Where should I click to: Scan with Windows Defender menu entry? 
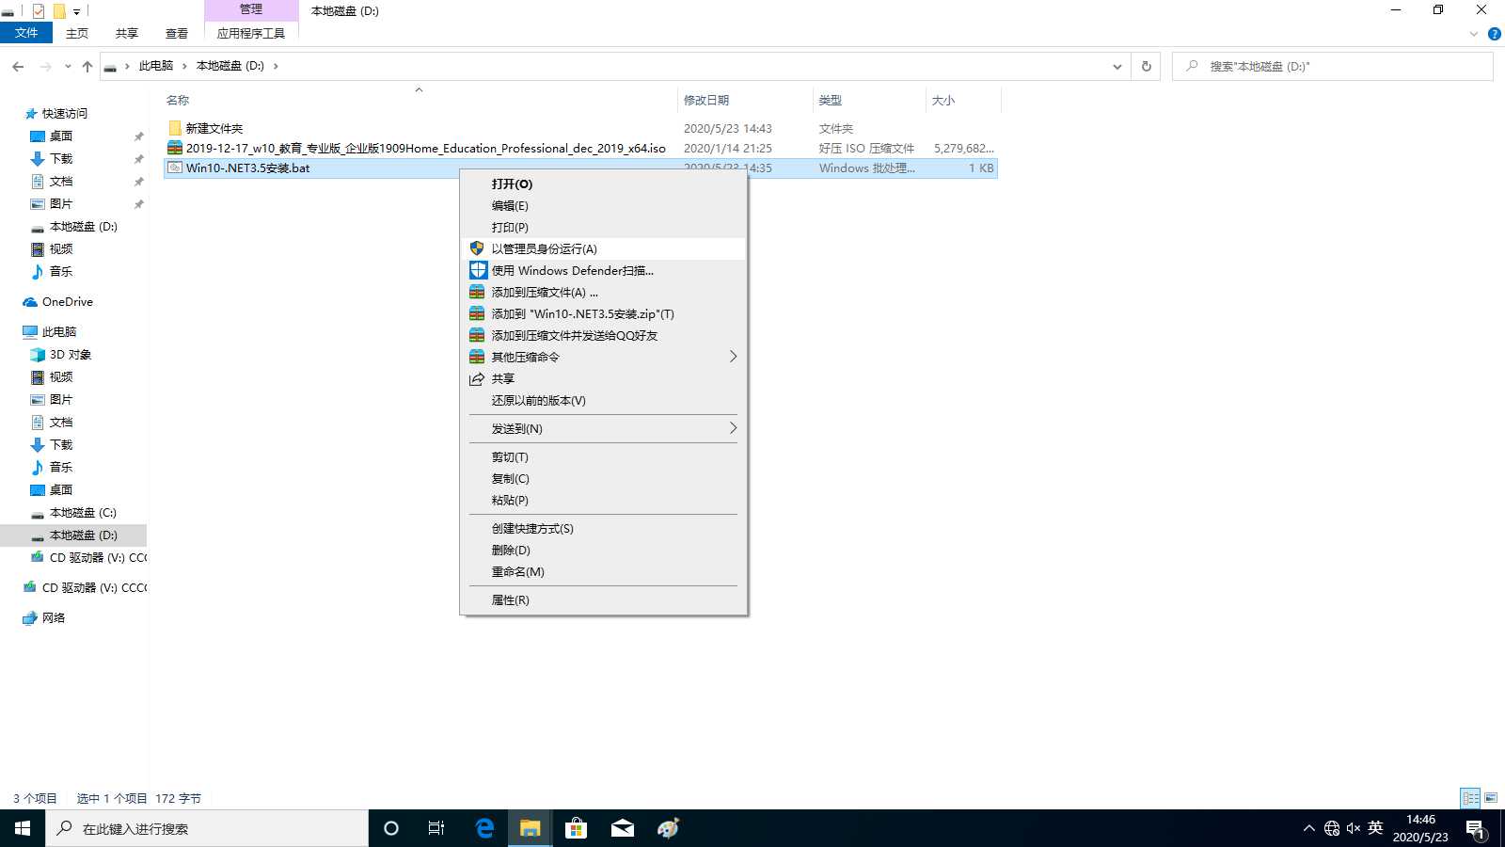(603, 270)
